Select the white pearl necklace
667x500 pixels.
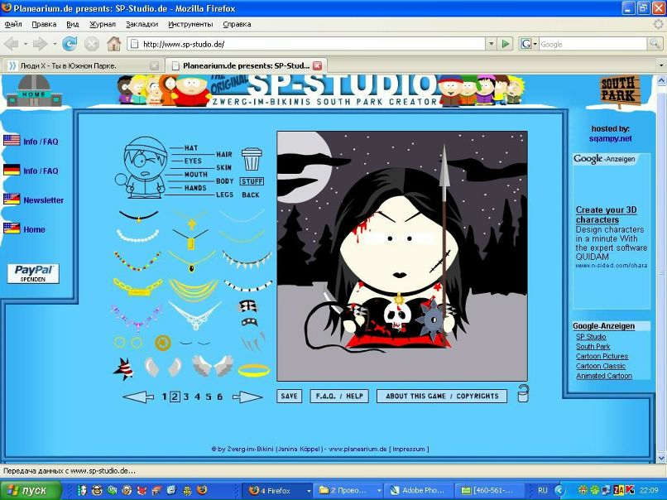tap(138, 238)
